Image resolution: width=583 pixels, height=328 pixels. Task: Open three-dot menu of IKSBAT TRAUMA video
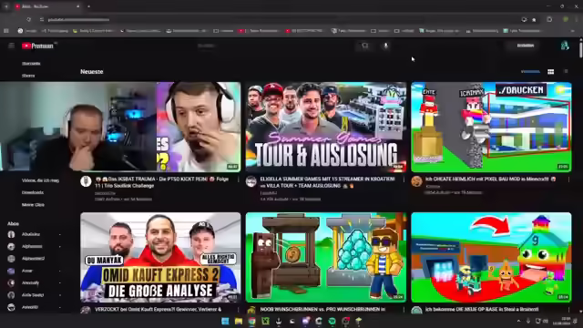[x=239, y=179]
